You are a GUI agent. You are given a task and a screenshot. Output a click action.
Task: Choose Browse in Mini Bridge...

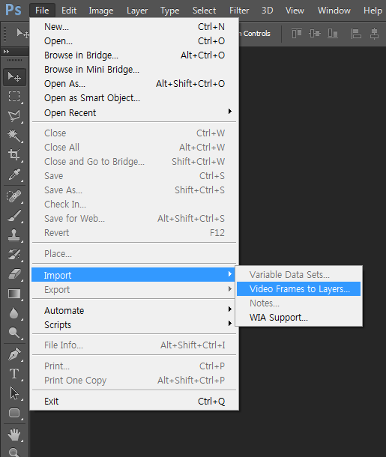[x=134, y=70]
